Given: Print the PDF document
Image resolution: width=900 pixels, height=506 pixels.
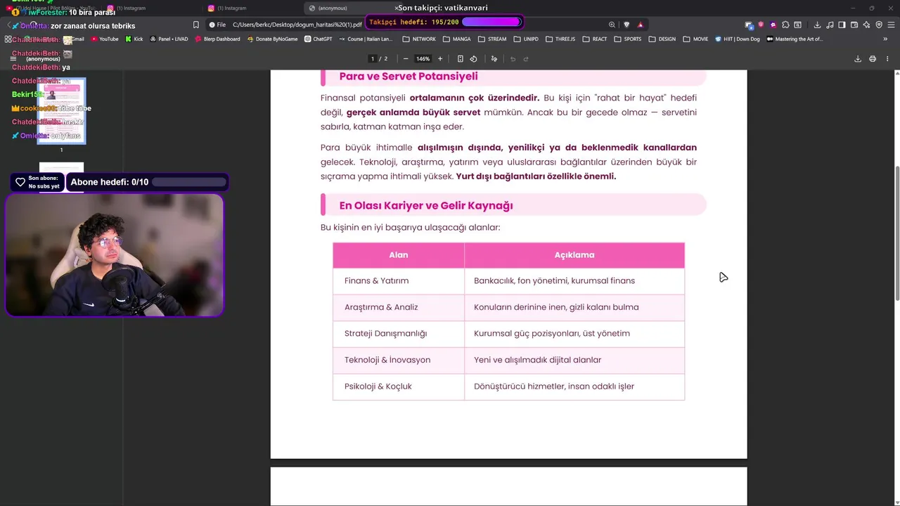Looking at the screenshot, I should click(x=873, y=59).
